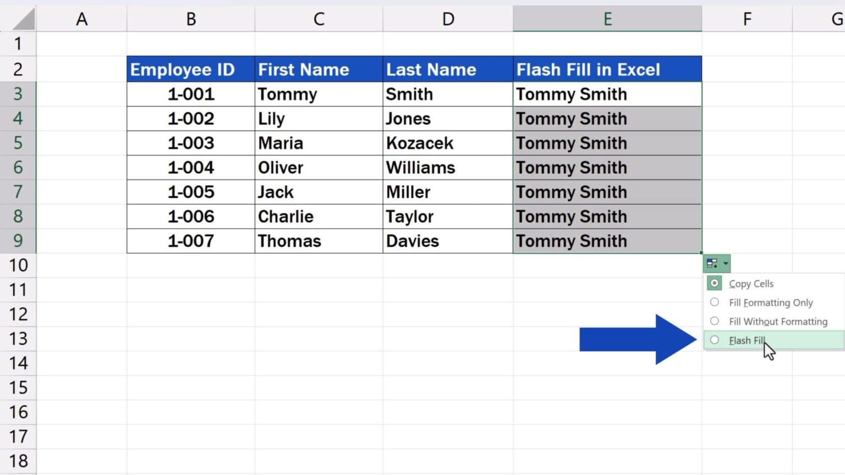Select the Flash Fill option
This screenshot has width=845, height=475.
[x=746, y=340]
